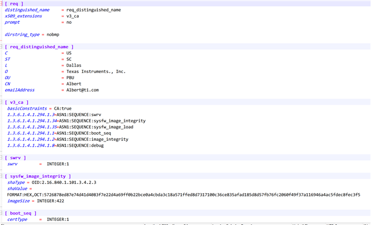Viewport: 371px width, 225px height.
Task: Click the [ sysfw_image_integrity ] section header
Action: 38,176
